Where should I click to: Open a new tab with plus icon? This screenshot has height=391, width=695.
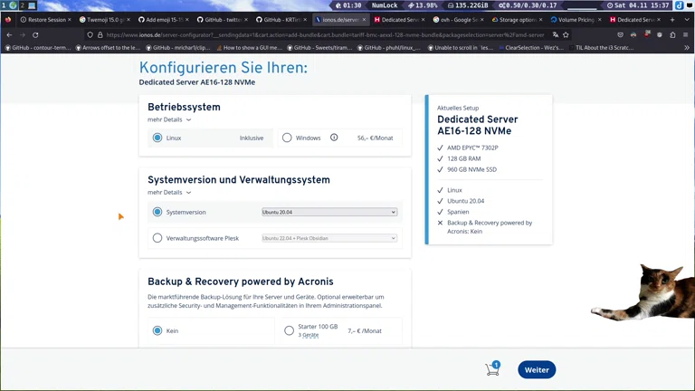click(x=672, y=19)
